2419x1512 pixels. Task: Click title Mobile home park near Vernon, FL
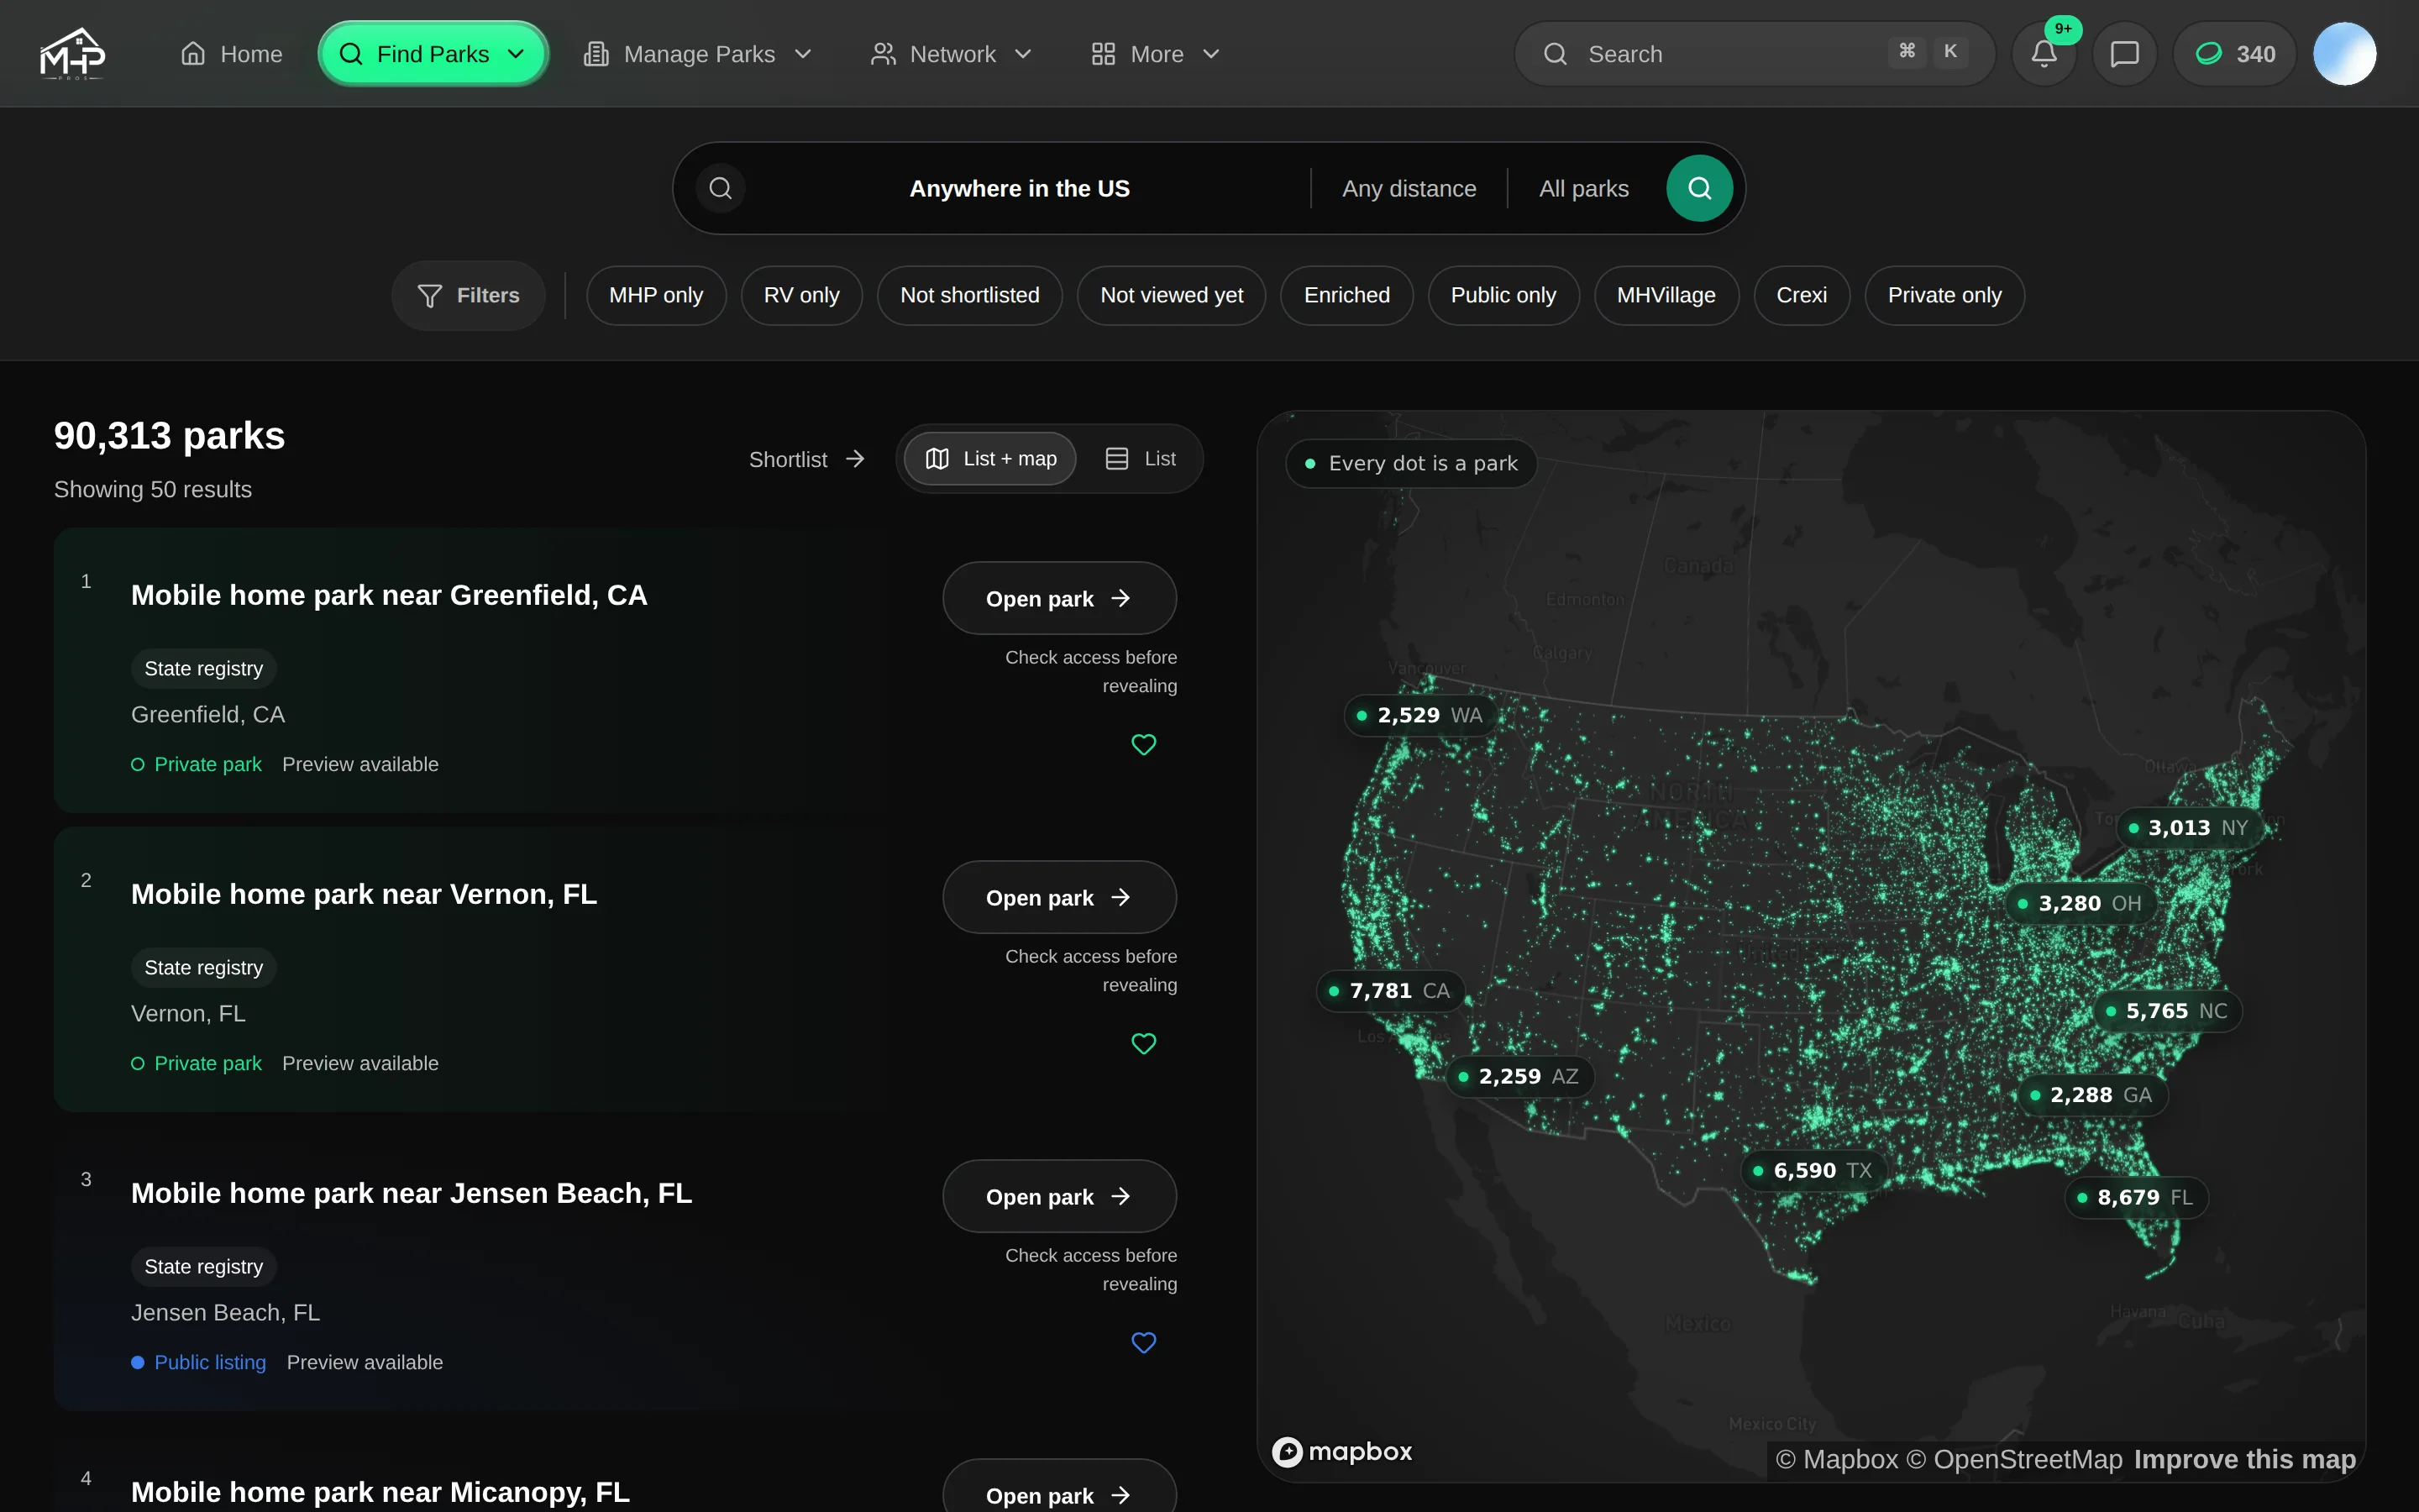[364, 894]
